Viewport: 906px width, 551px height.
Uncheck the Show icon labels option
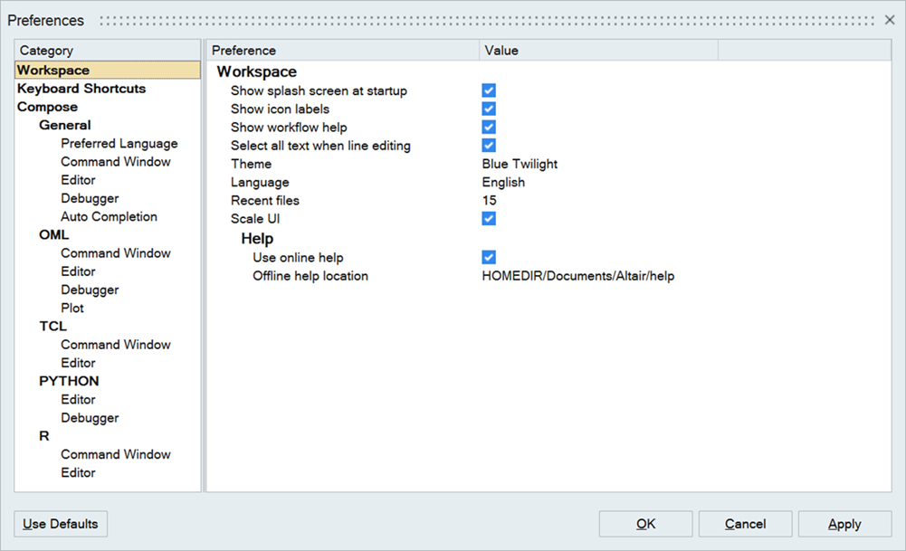pos(488,109)
